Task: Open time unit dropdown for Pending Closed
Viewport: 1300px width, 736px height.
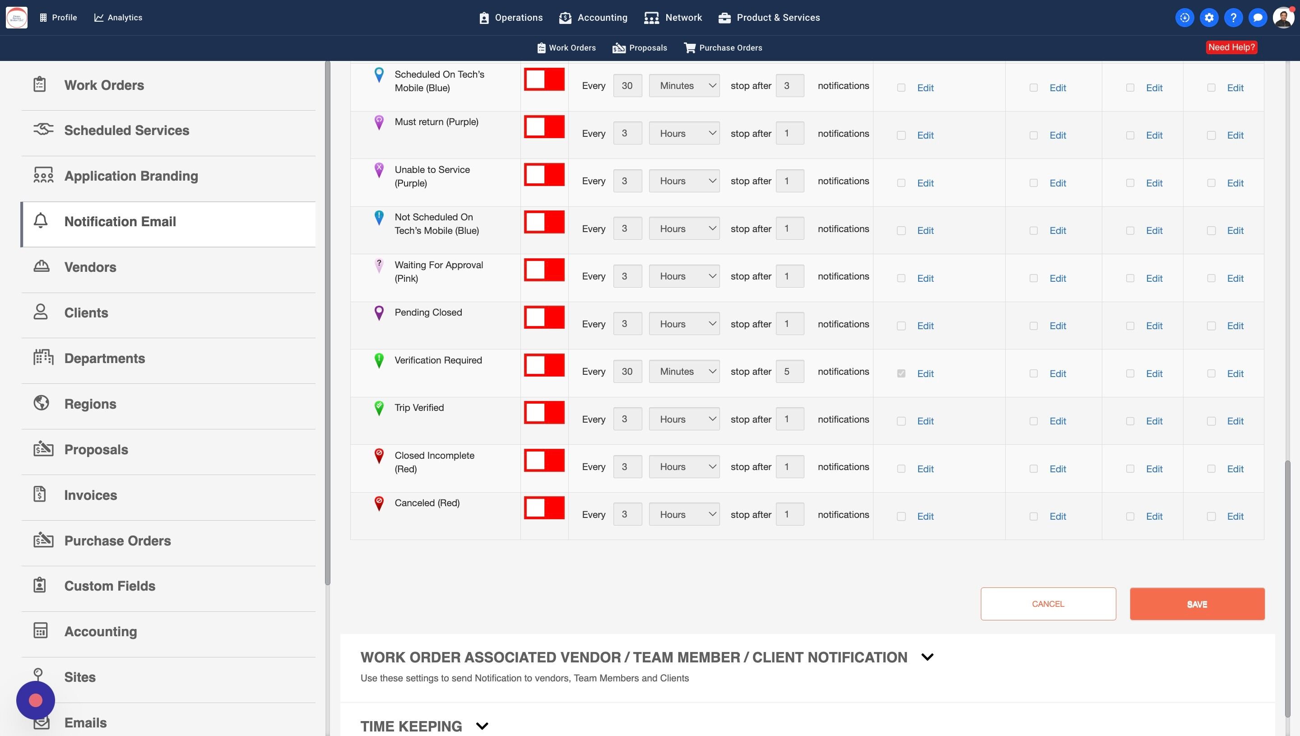Action: tap(684, 324)
